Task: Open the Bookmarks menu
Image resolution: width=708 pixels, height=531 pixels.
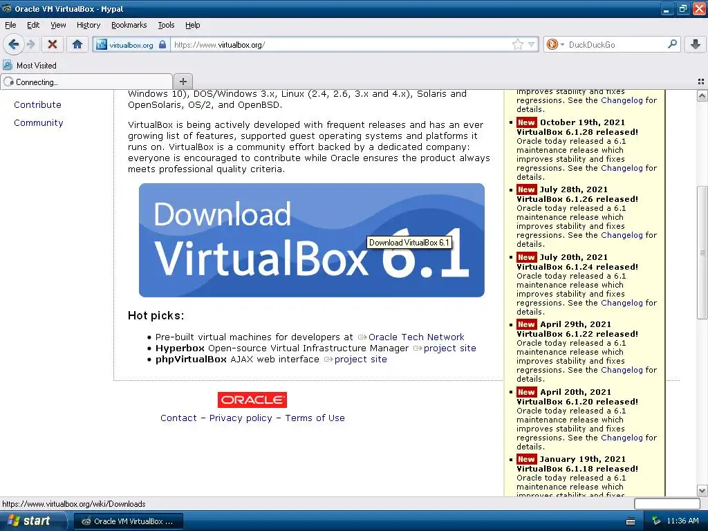Action: (x=129, y=25)
